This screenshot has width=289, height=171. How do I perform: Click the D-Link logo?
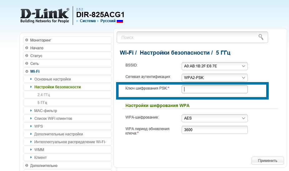45,16
